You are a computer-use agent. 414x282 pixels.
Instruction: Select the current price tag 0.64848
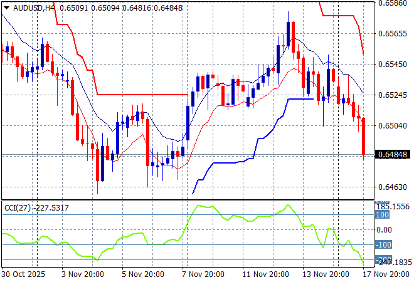click(x=393, y=155)
